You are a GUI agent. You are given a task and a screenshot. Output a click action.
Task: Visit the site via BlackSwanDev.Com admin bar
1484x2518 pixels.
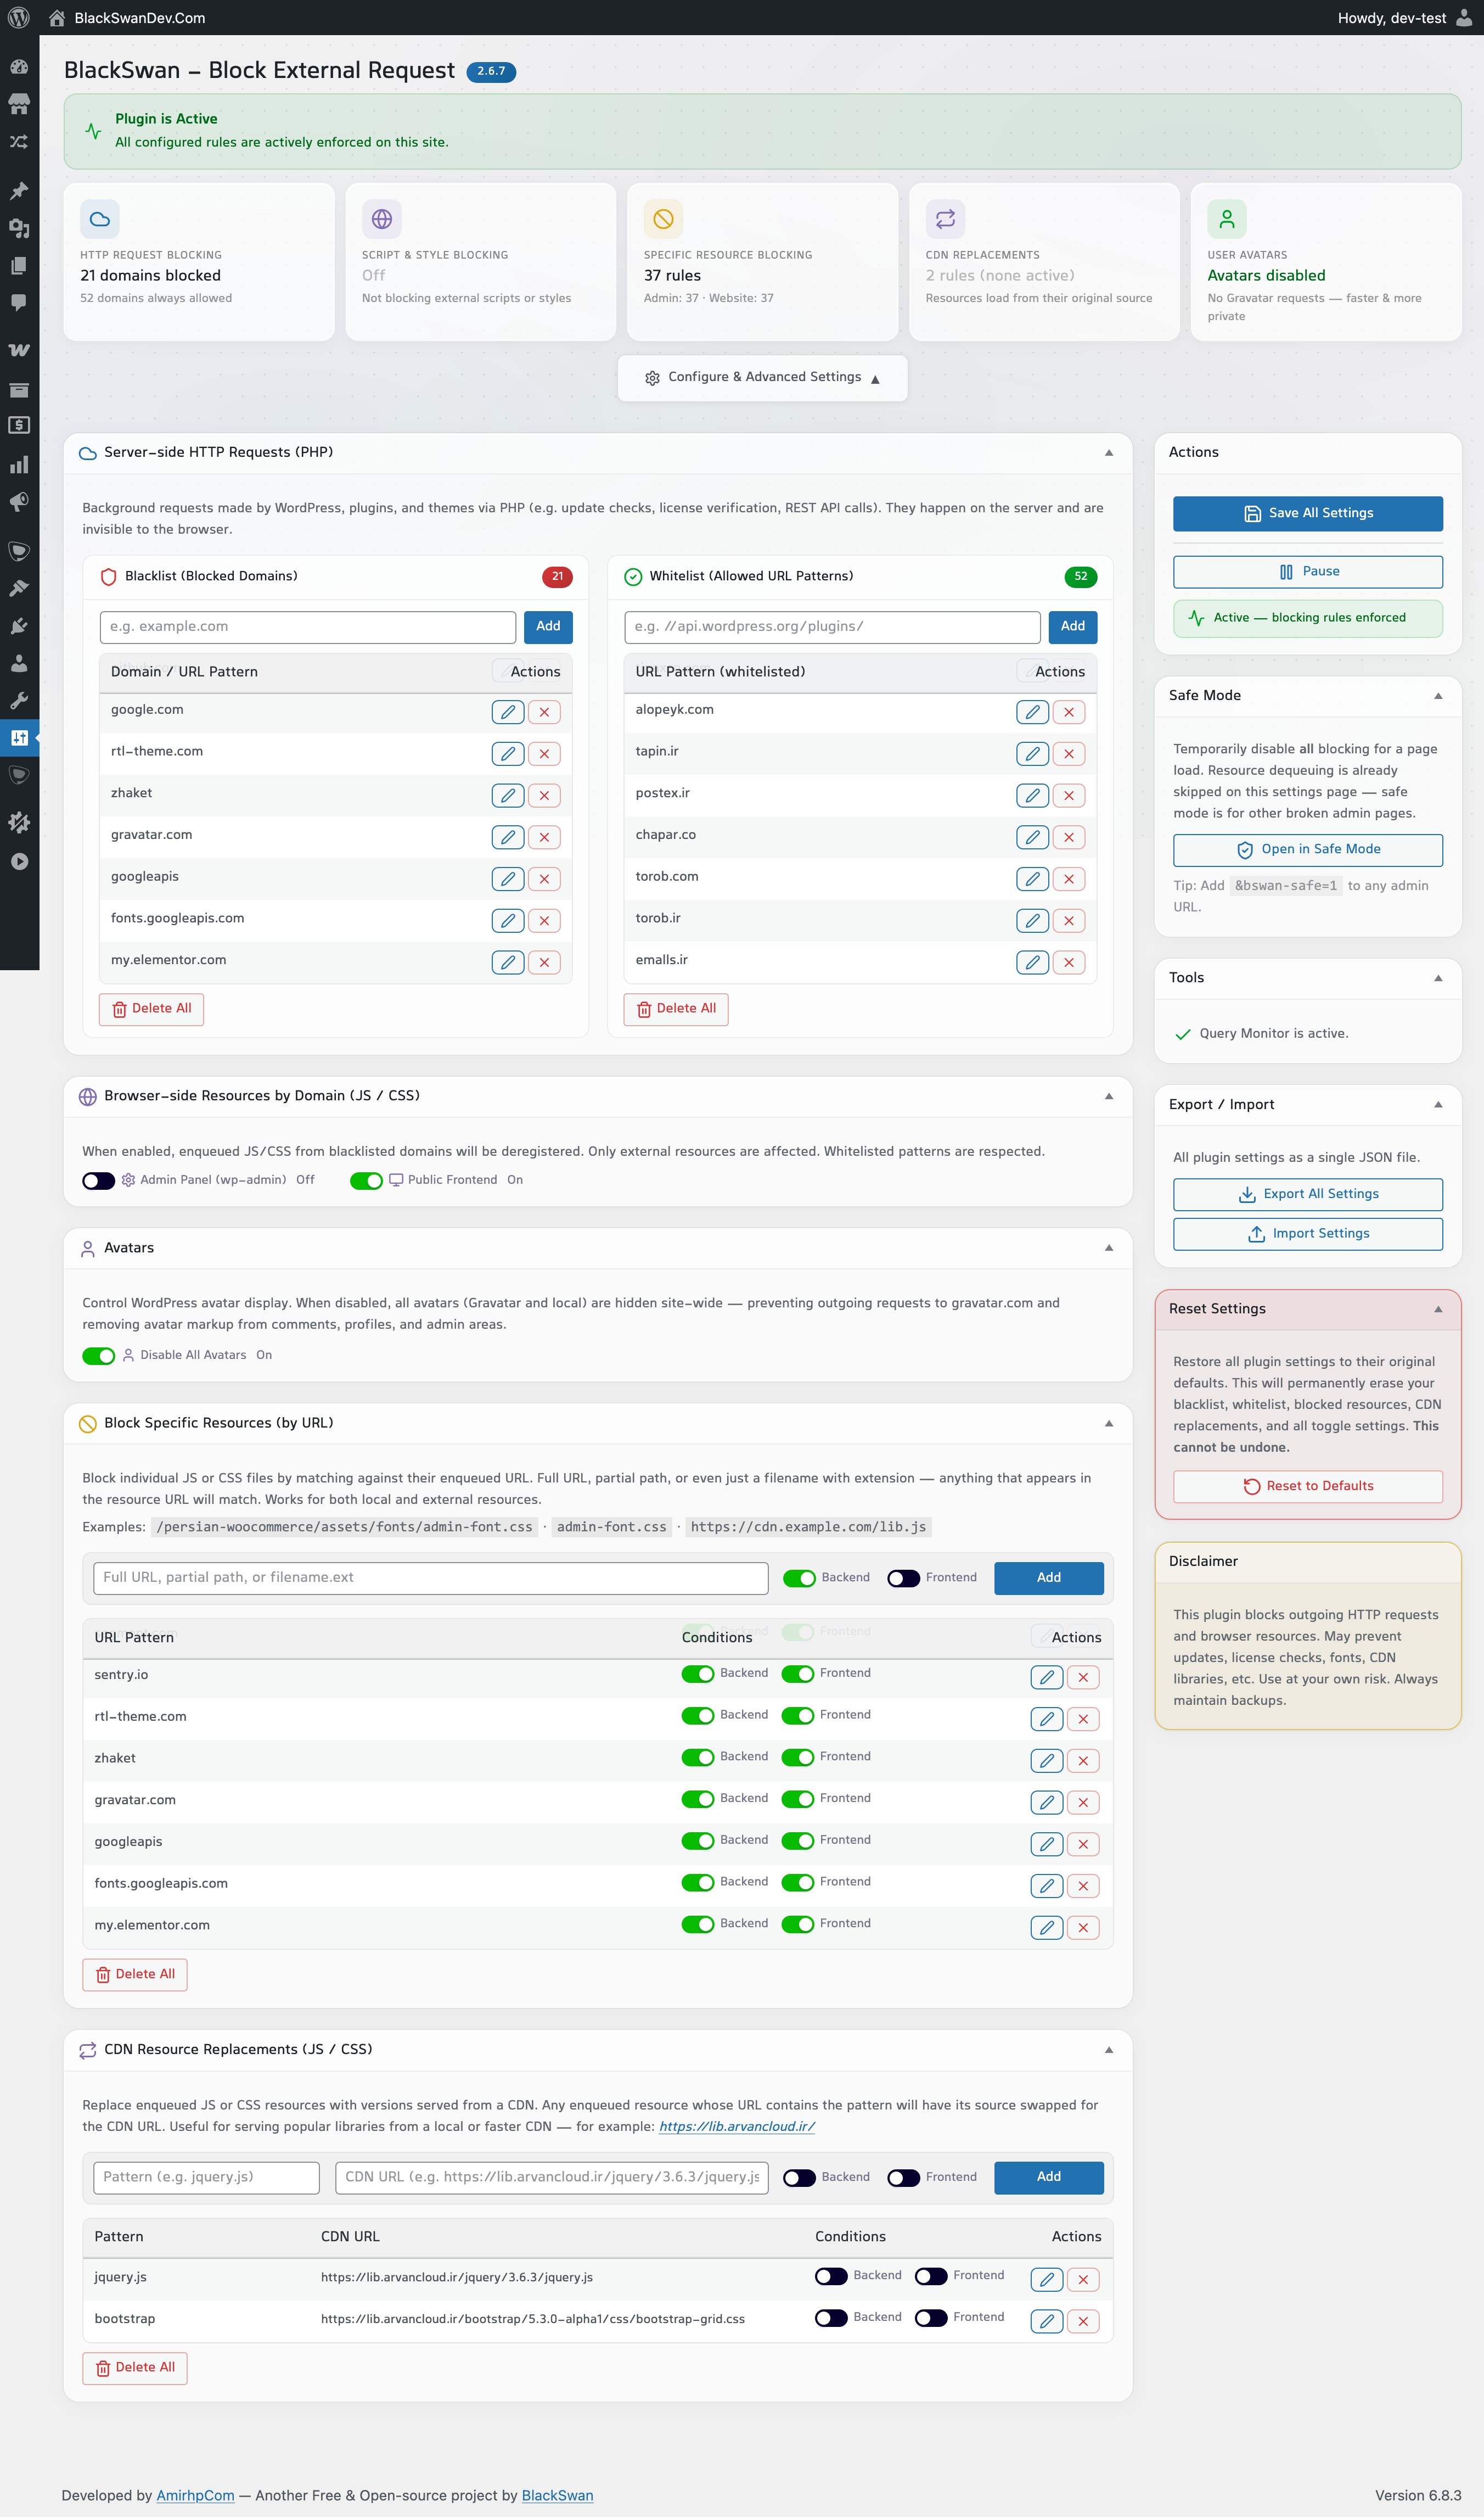(140, 17)
